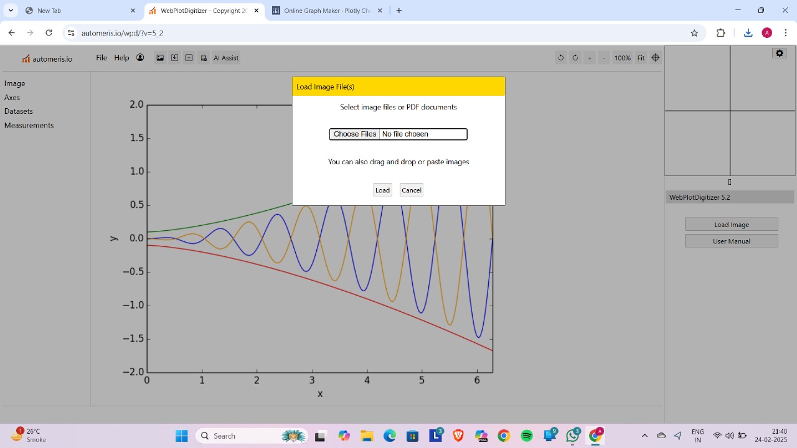This screenshot has height=448, width=797.
Task: Click the browser address bar
Action: pyautogui.click(x=249, y=32)
